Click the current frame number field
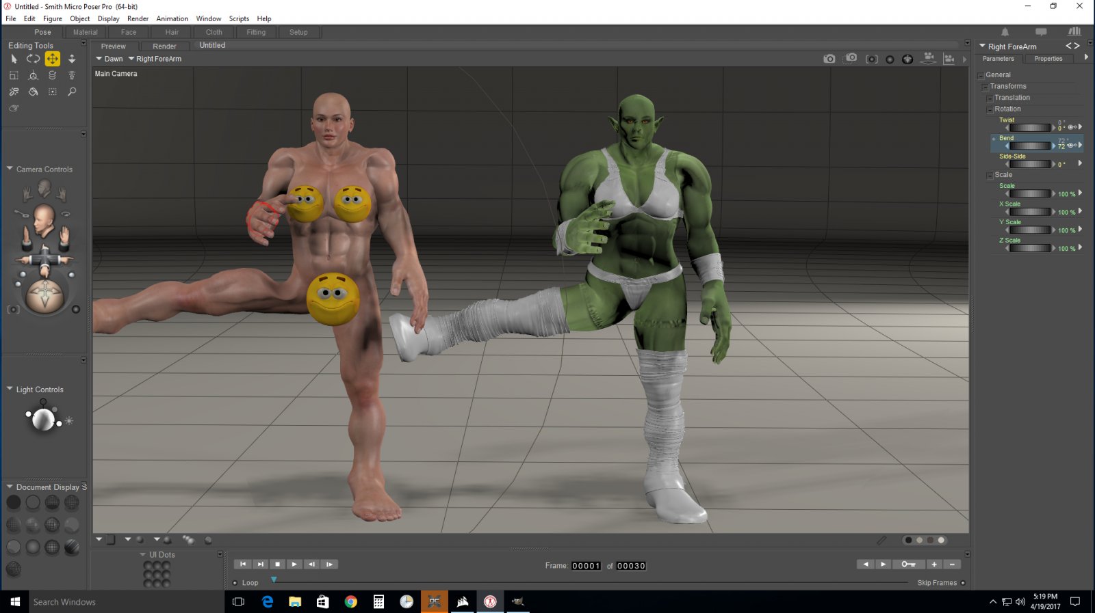The width and height of the screenshot is (1095, 613). 586,566
